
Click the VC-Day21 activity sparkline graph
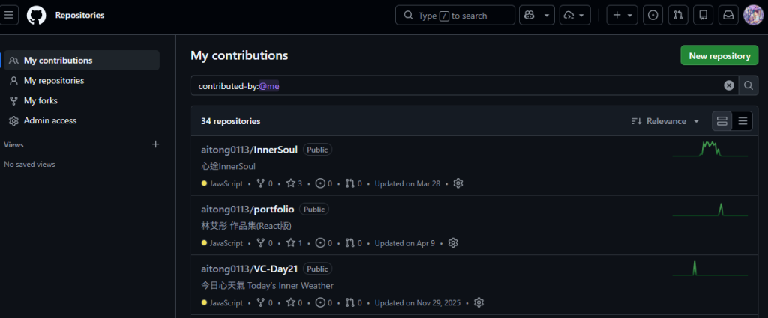709,268
